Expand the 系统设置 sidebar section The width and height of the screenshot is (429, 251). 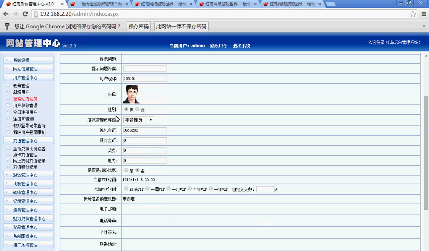point(21,60)
